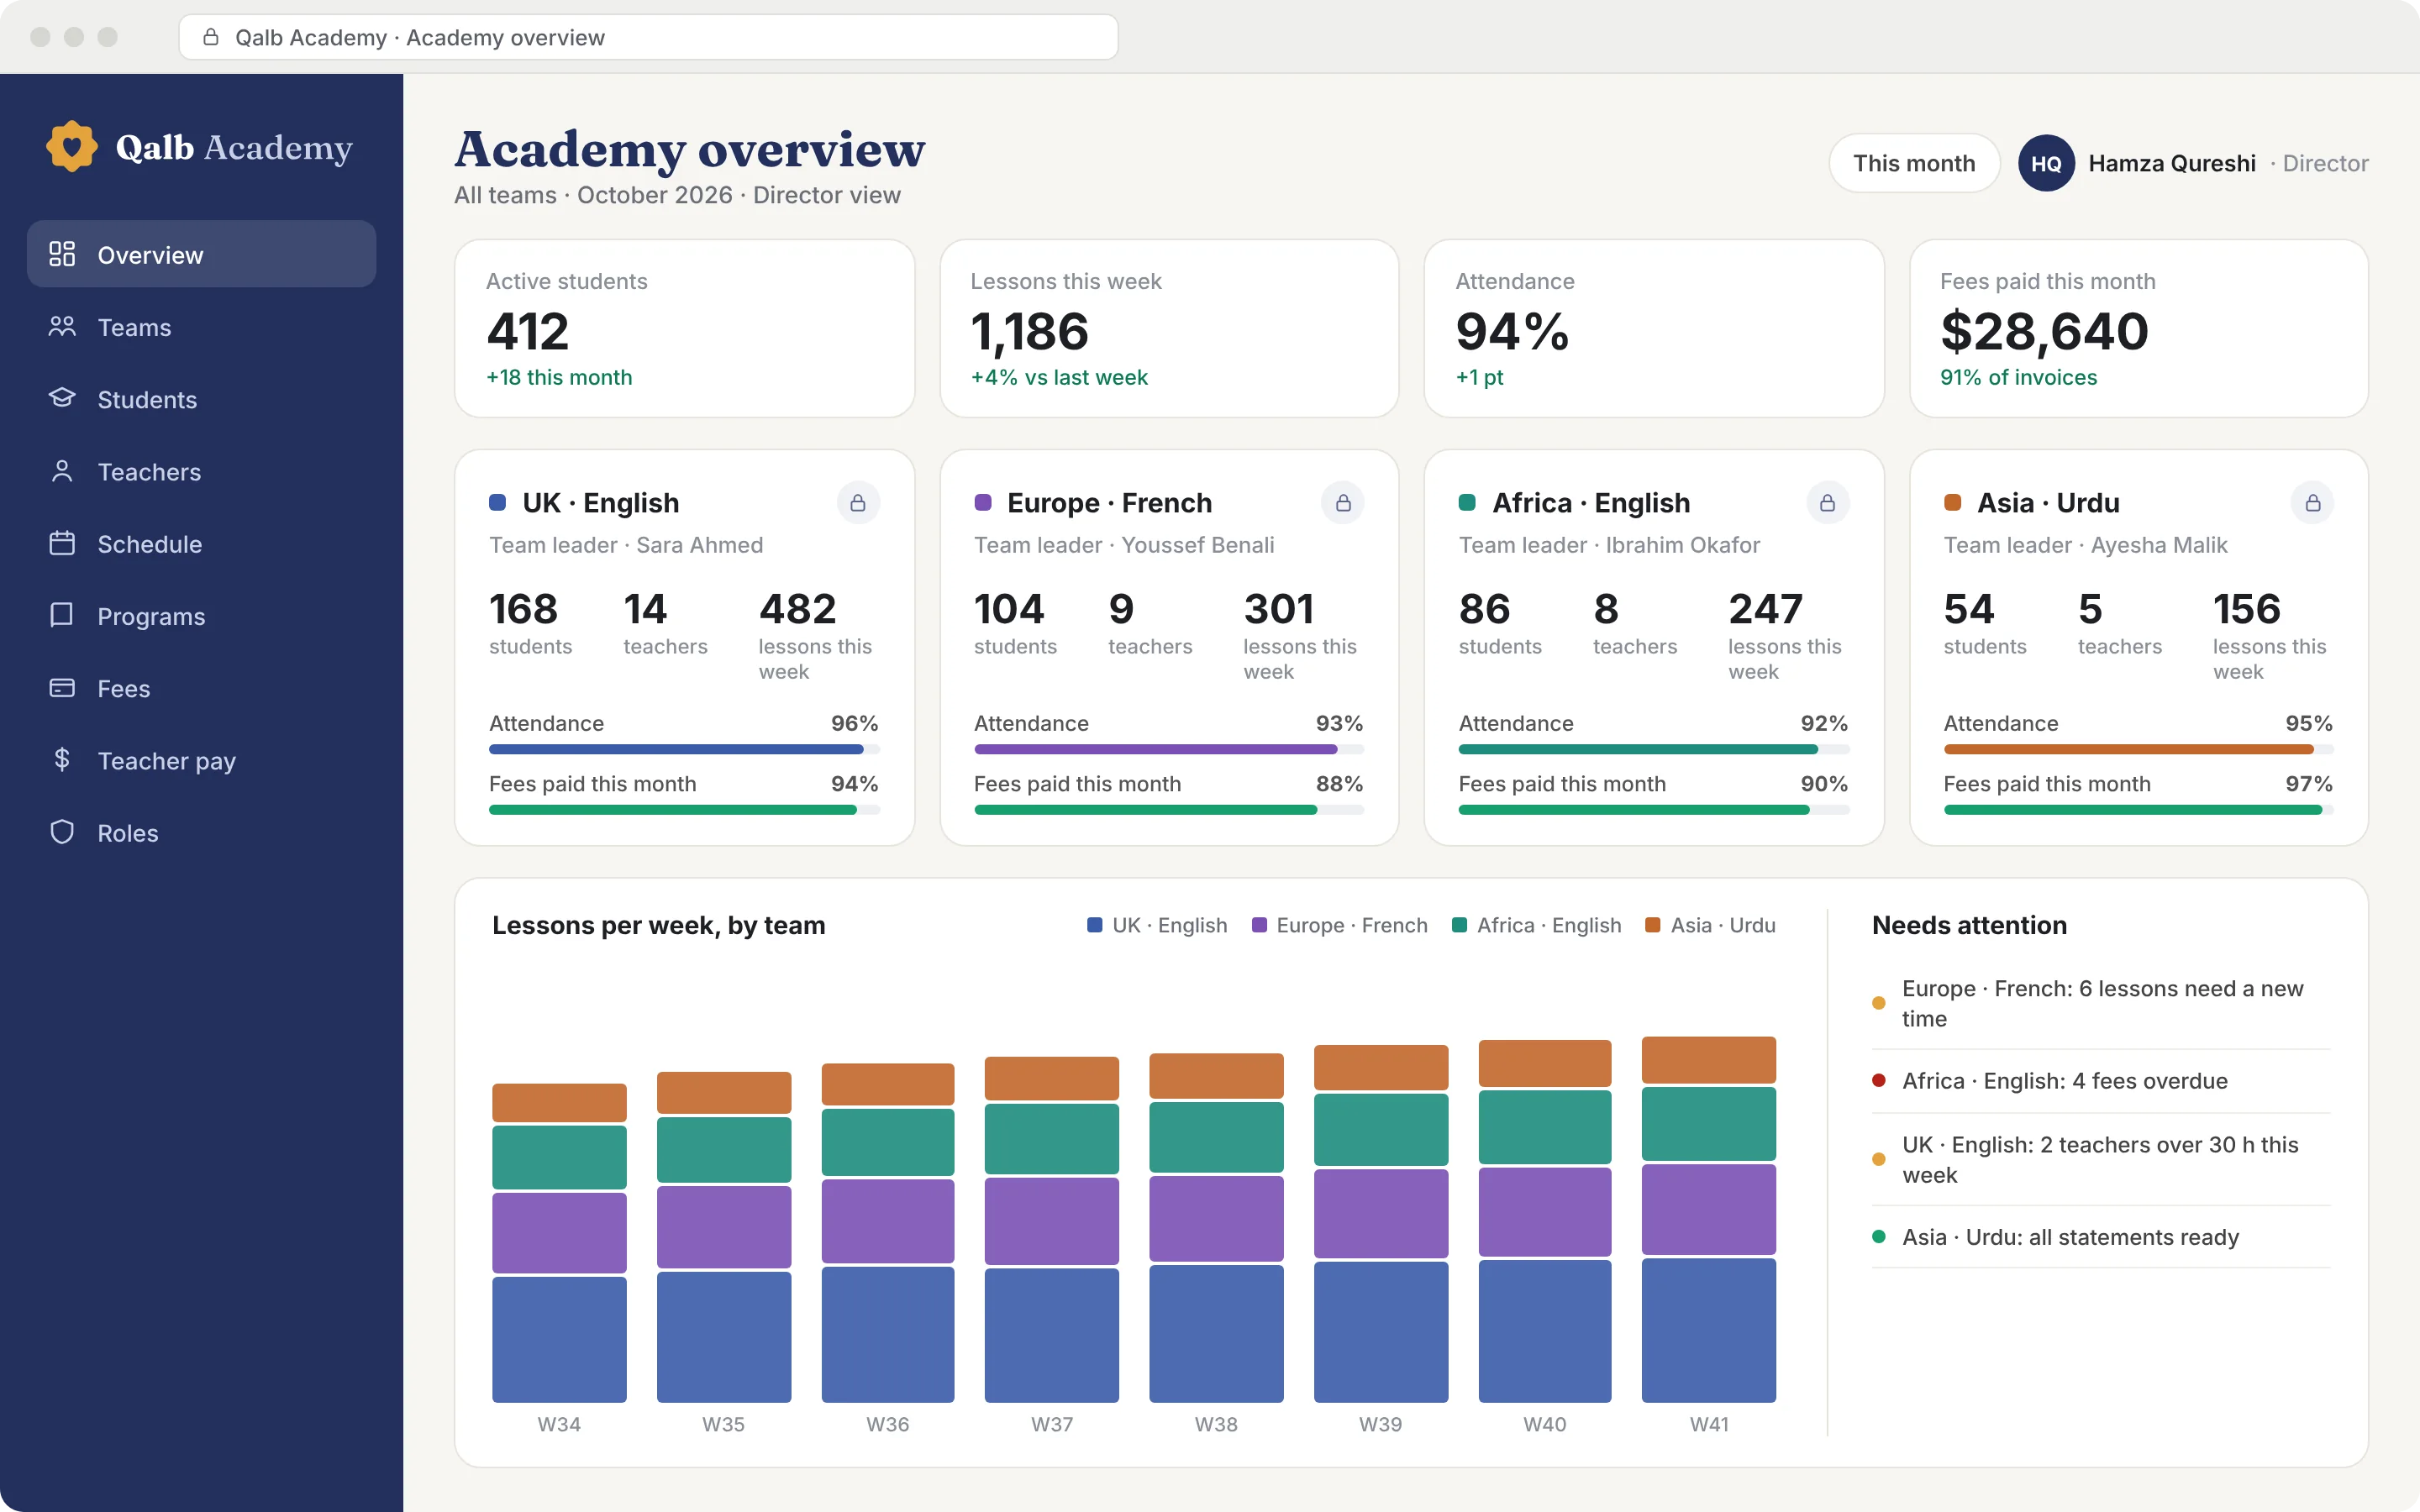Click the Europe · French fees paid progress bar
The height and width of the screenshot is (1512, 2420).
[1169, 810]
